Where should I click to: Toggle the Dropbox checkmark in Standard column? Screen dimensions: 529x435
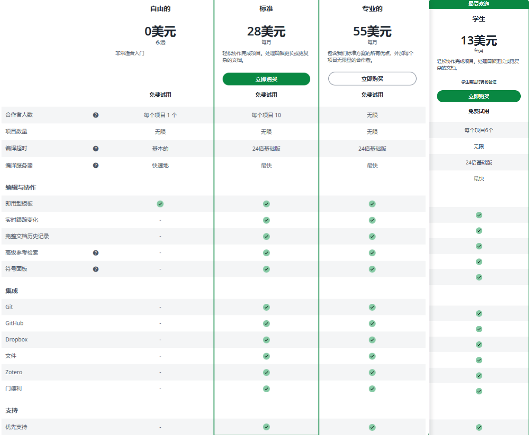point(267,340)
